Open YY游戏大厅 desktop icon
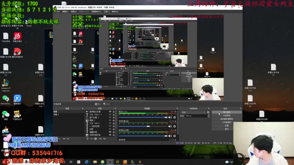 (17, 115)
